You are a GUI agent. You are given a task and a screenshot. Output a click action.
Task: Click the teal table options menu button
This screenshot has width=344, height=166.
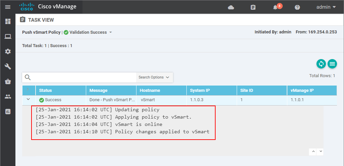click(x=332, y=64)
